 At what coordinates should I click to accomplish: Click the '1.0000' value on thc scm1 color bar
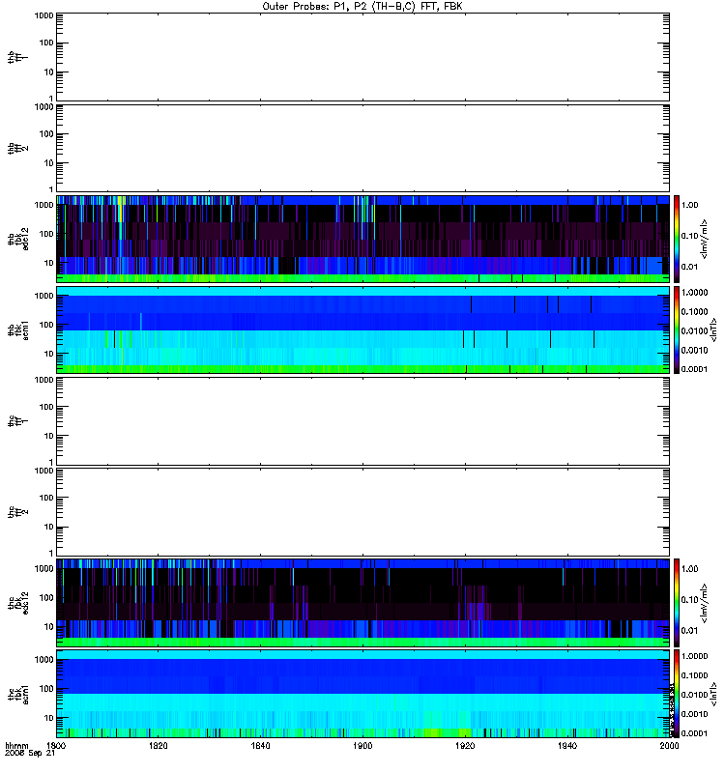694,656
